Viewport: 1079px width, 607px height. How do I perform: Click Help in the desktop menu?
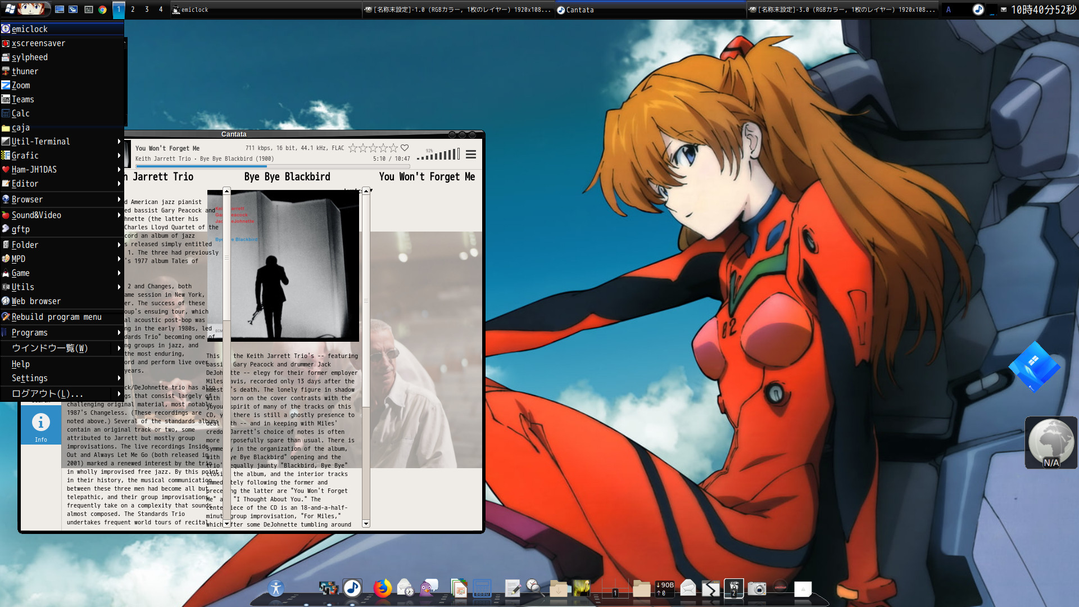21,364
